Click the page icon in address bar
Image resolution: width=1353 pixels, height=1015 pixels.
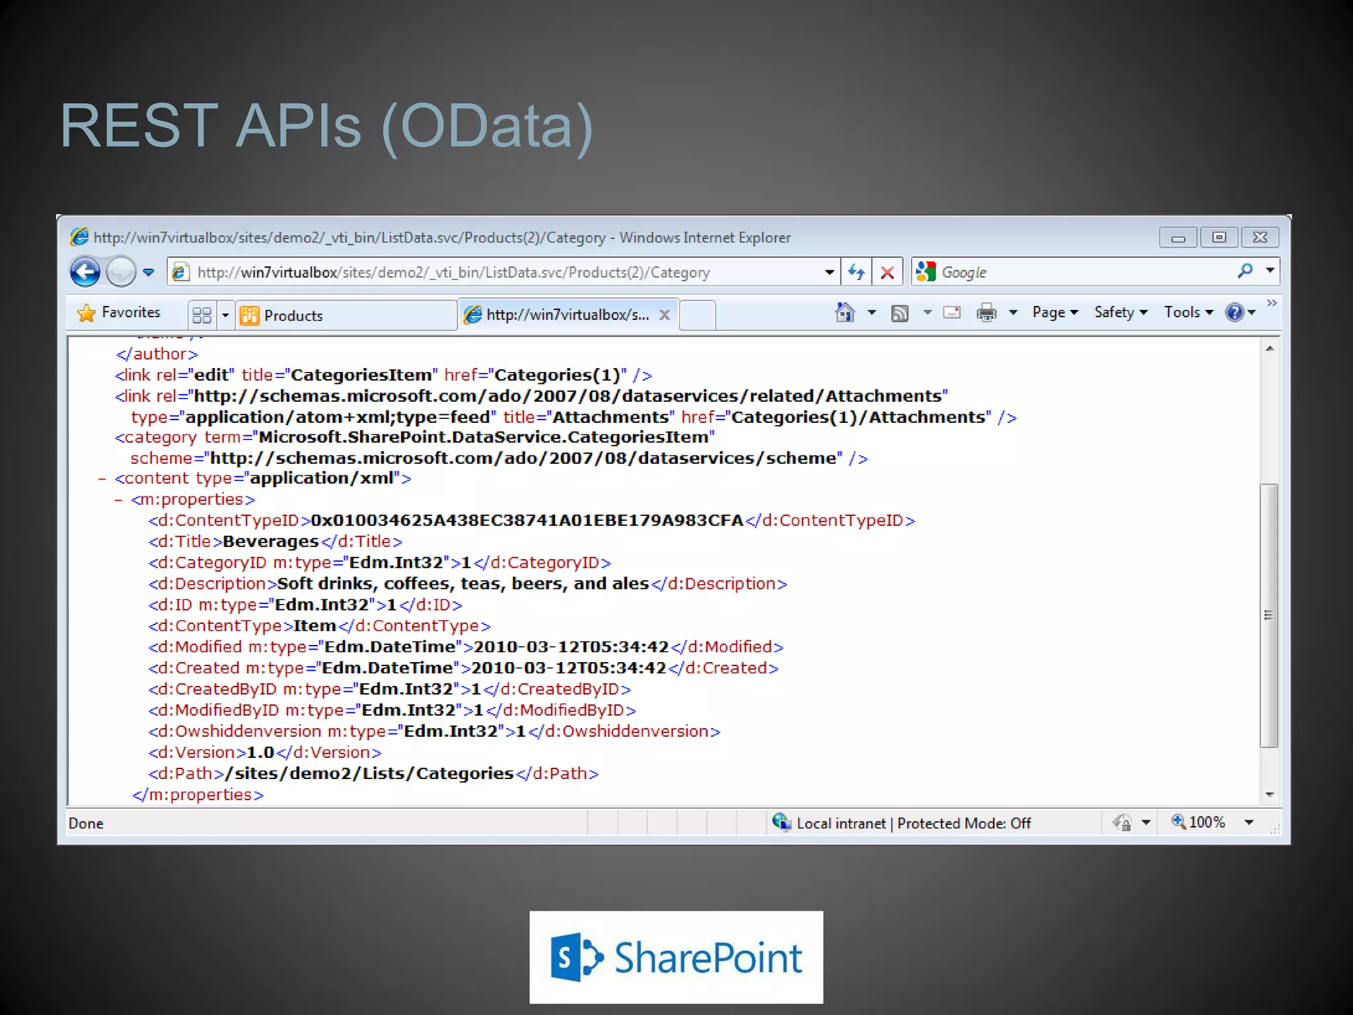pyautogui.click(x=180, y=272)
